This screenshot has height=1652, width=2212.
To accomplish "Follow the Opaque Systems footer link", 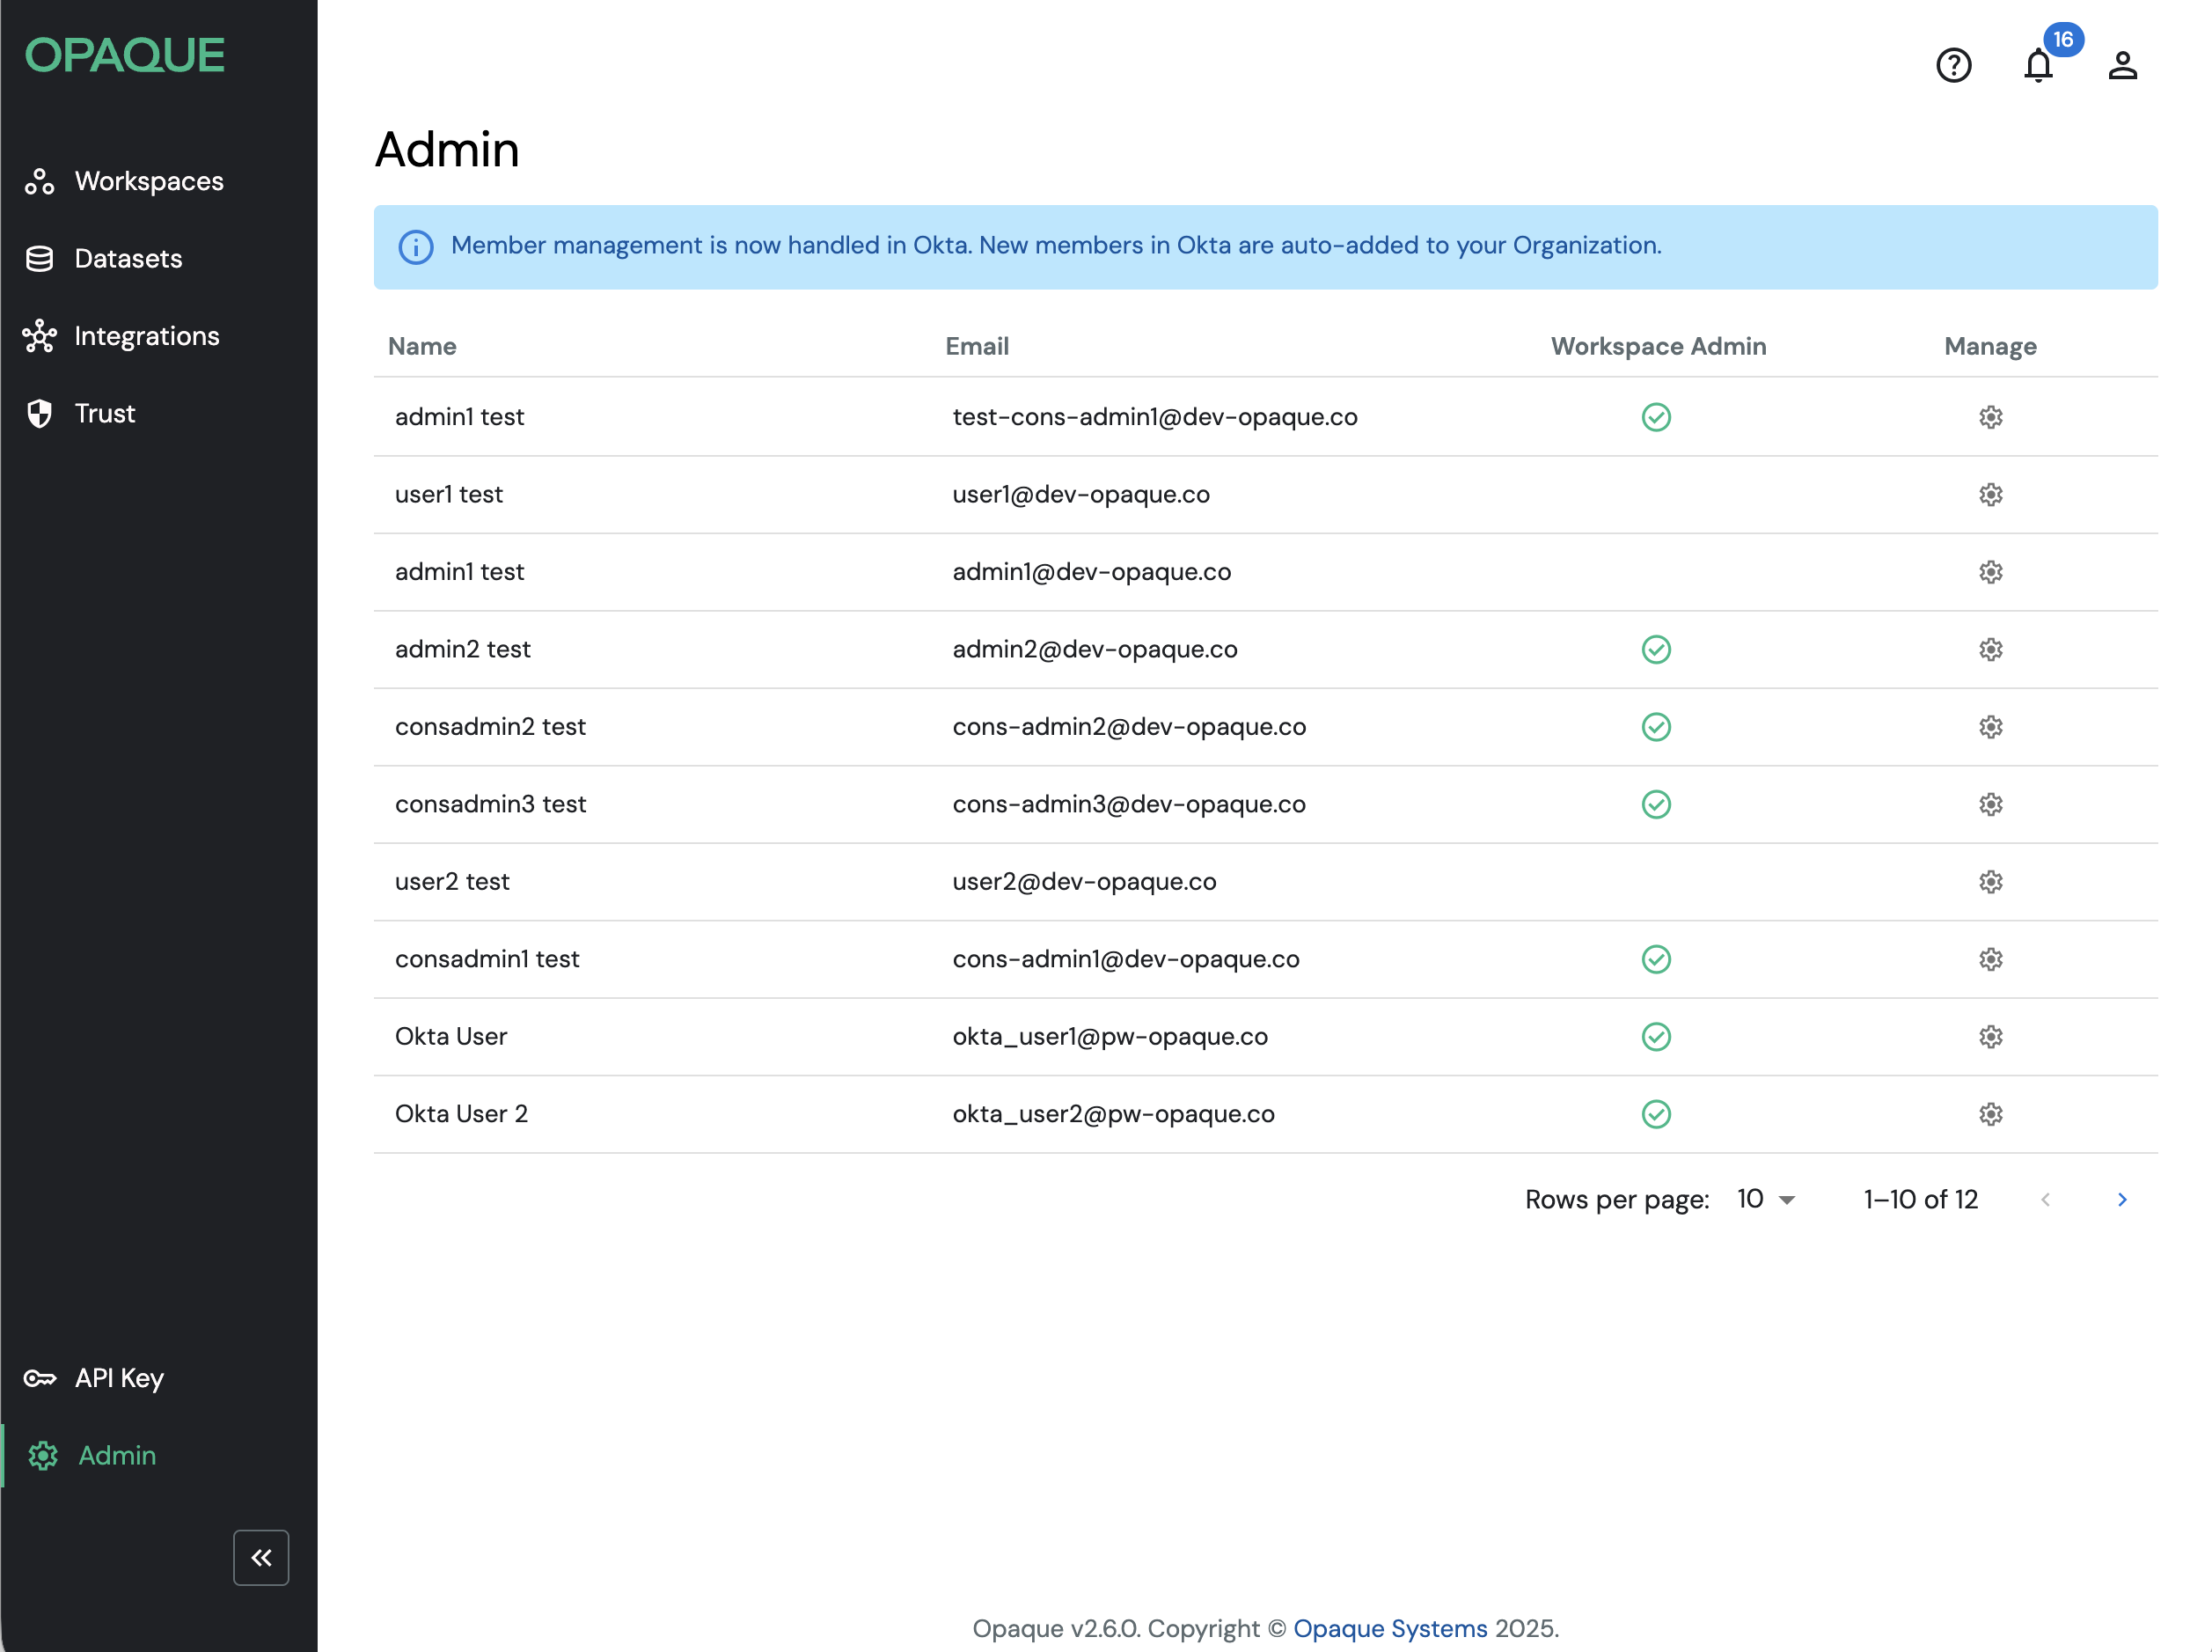I will [1389, 1628].
